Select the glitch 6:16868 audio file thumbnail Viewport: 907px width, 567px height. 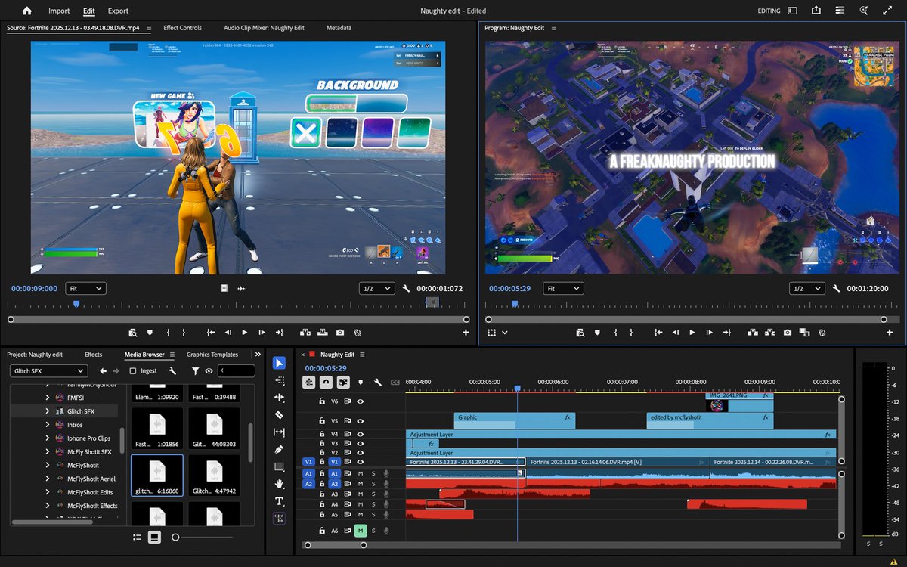pyautogui.click(x=157, y=477)
